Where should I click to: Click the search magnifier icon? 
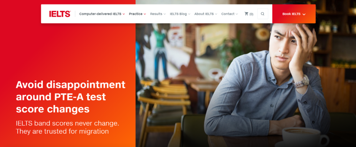tap(263, 14)
